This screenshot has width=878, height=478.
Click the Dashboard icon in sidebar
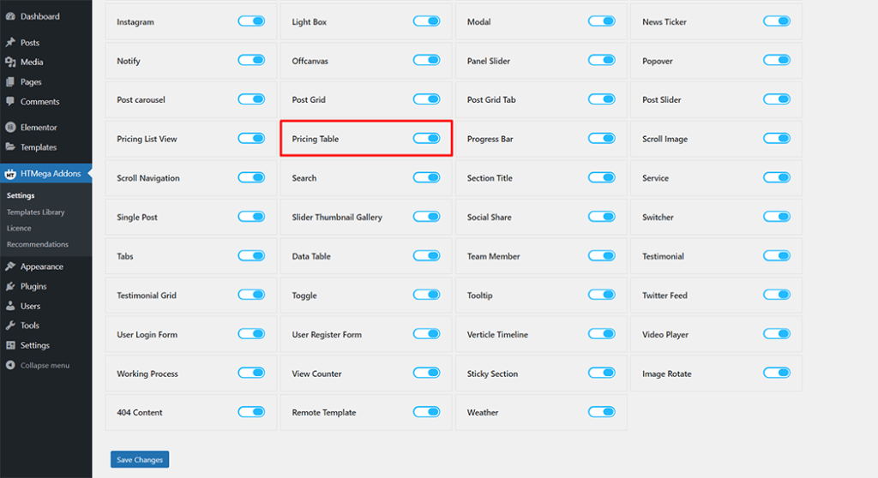(x=10, y=16)
